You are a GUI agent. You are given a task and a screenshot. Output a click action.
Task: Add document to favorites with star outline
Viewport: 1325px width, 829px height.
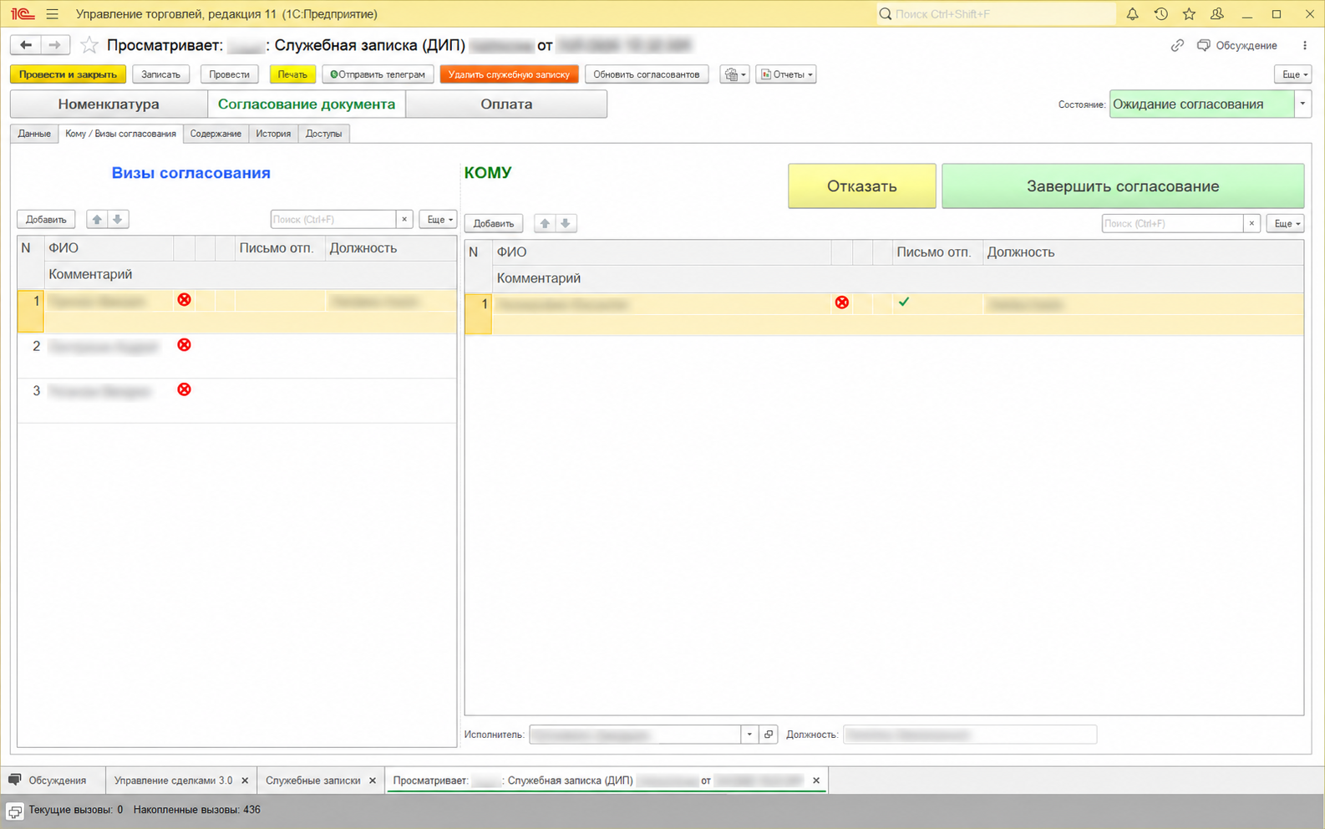click(89, 45)
